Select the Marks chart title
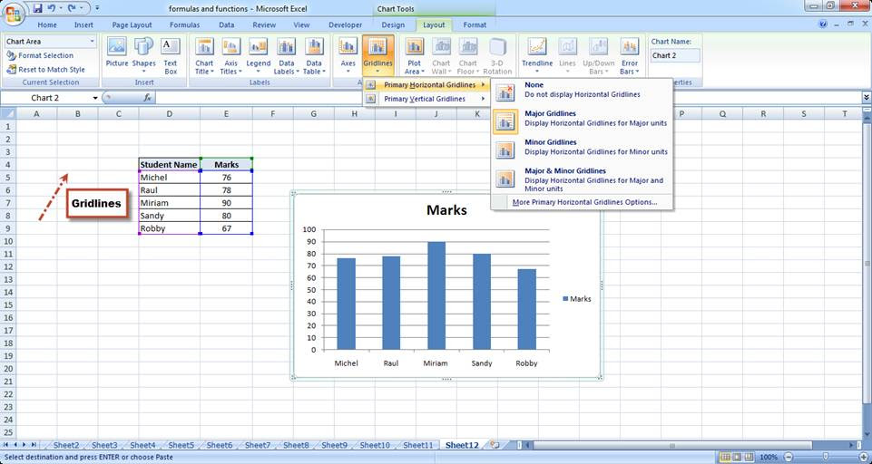The width and height of the screenshot is (872, 464). pos(446,210)
